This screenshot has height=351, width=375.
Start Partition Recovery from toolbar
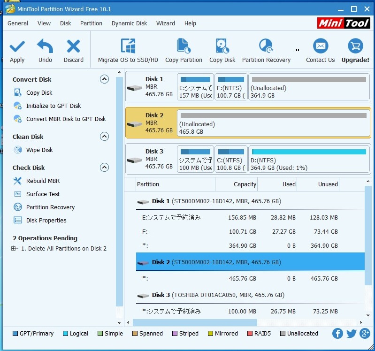[266, 51]
